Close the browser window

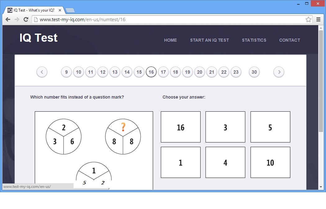(x=318, y=3)
